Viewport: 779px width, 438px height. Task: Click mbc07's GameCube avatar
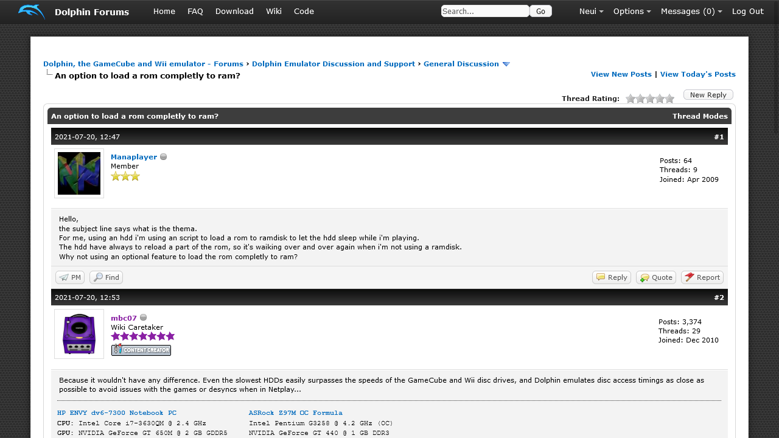coord(79,334)
